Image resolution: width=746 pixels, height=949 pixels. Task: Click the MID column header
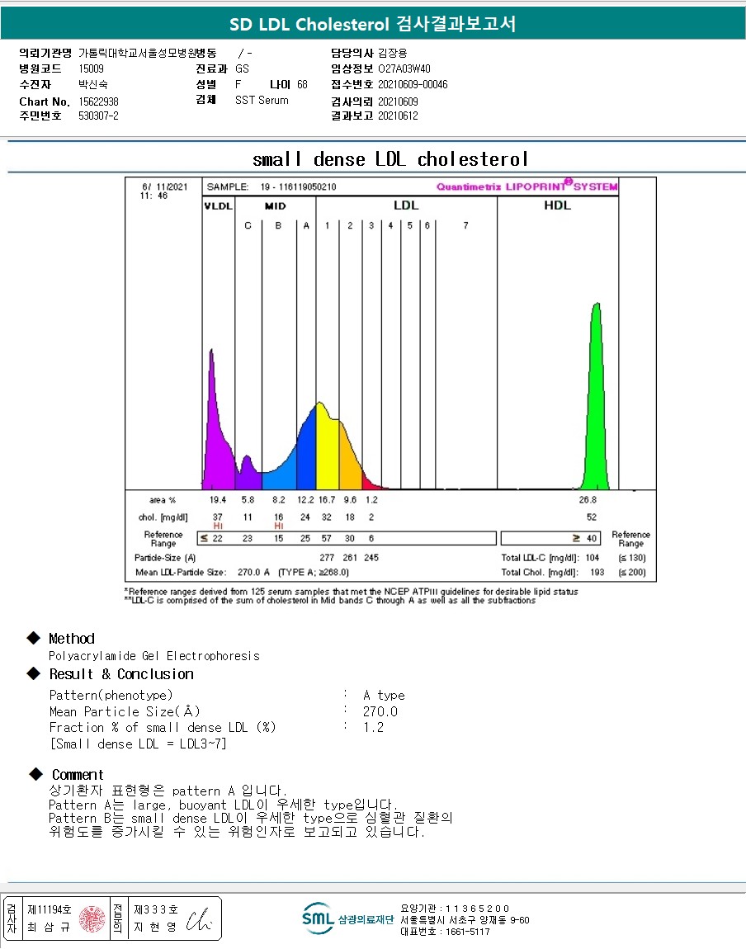point(276,205)
